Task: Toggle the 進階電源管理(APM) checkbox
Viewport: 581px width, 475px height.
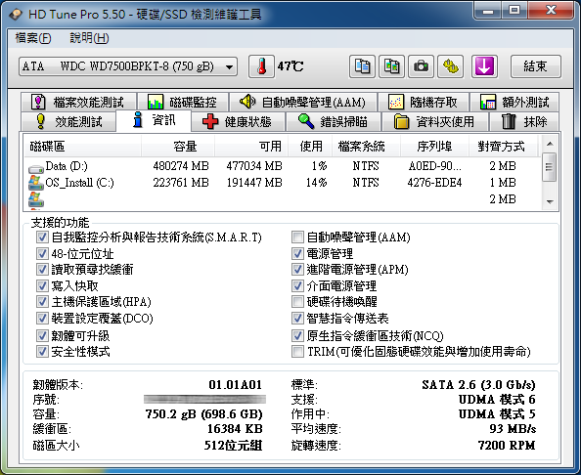Action: click(297, 269)
